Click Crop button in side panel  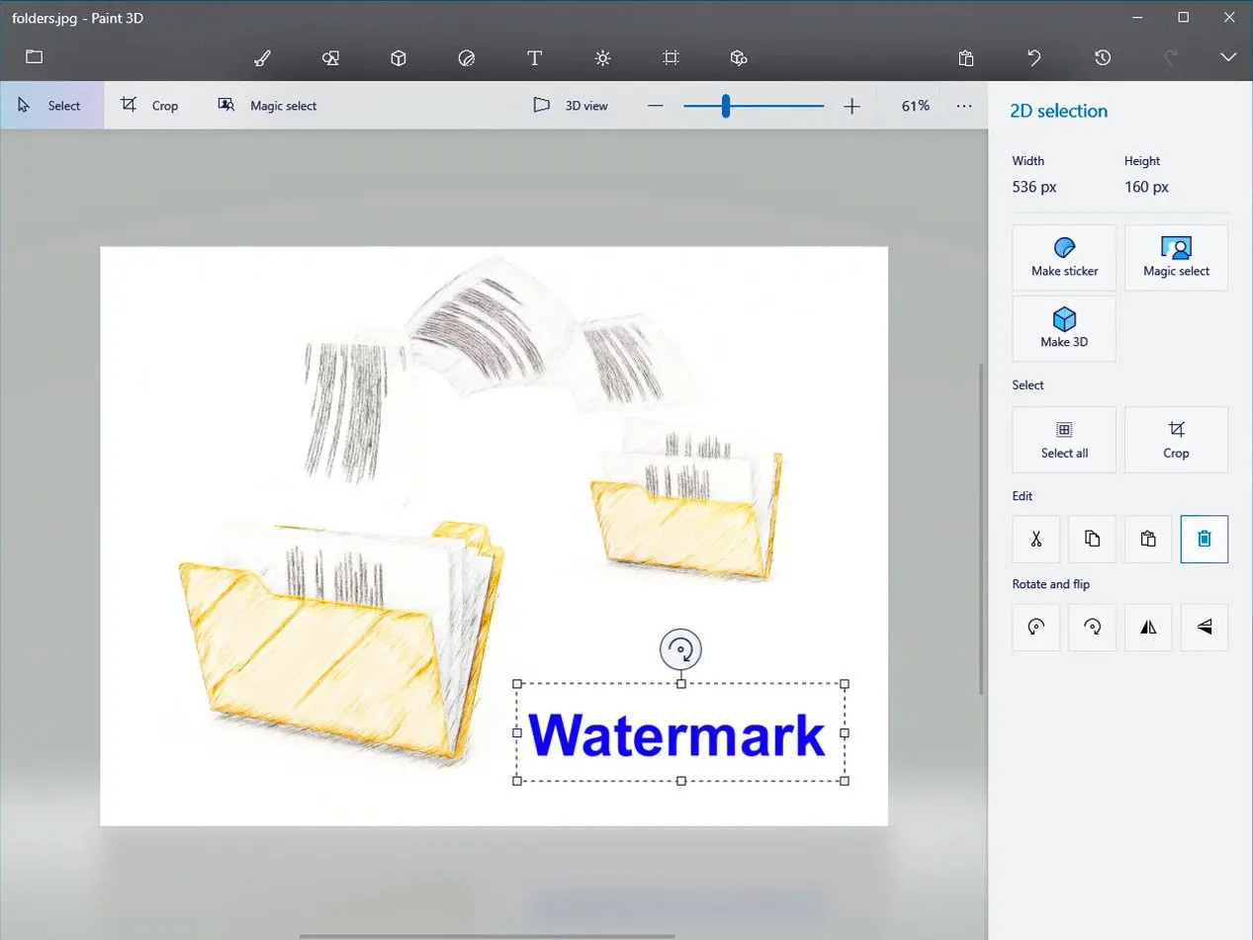[1176, 440]
